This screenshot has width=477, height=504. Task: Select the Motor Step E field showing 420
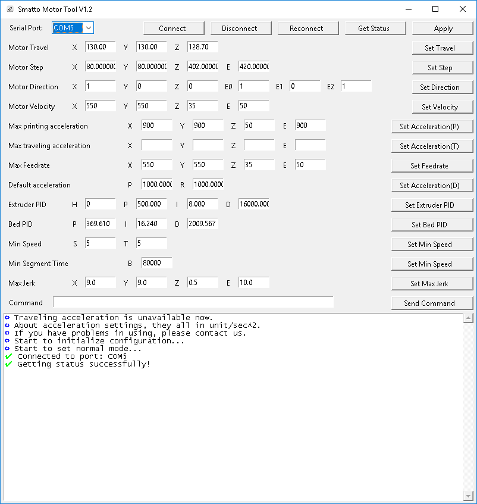[x=254, y=67]
